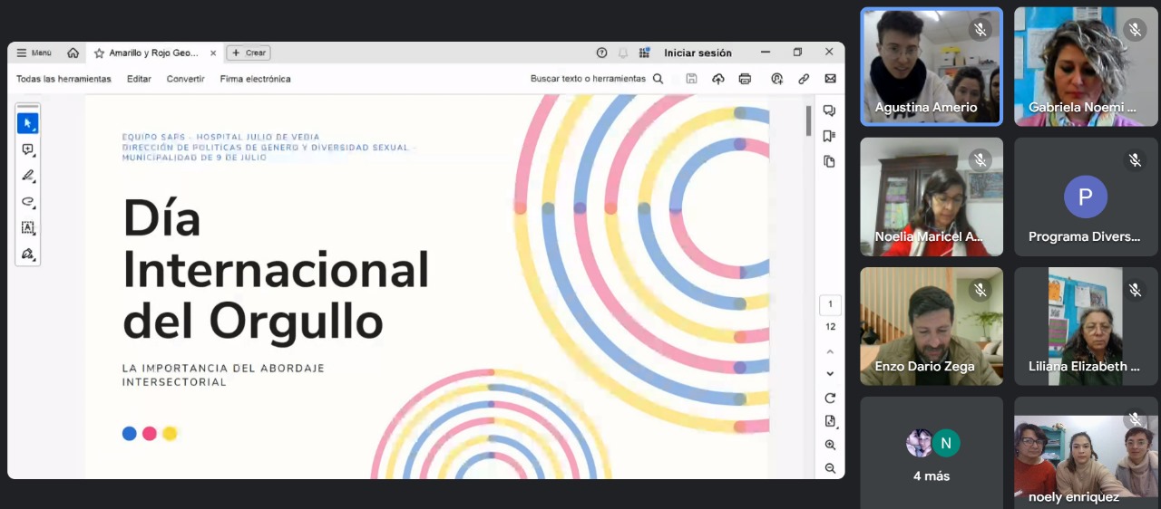Open the Acrobat Menú hamburger button

point(34,53)
